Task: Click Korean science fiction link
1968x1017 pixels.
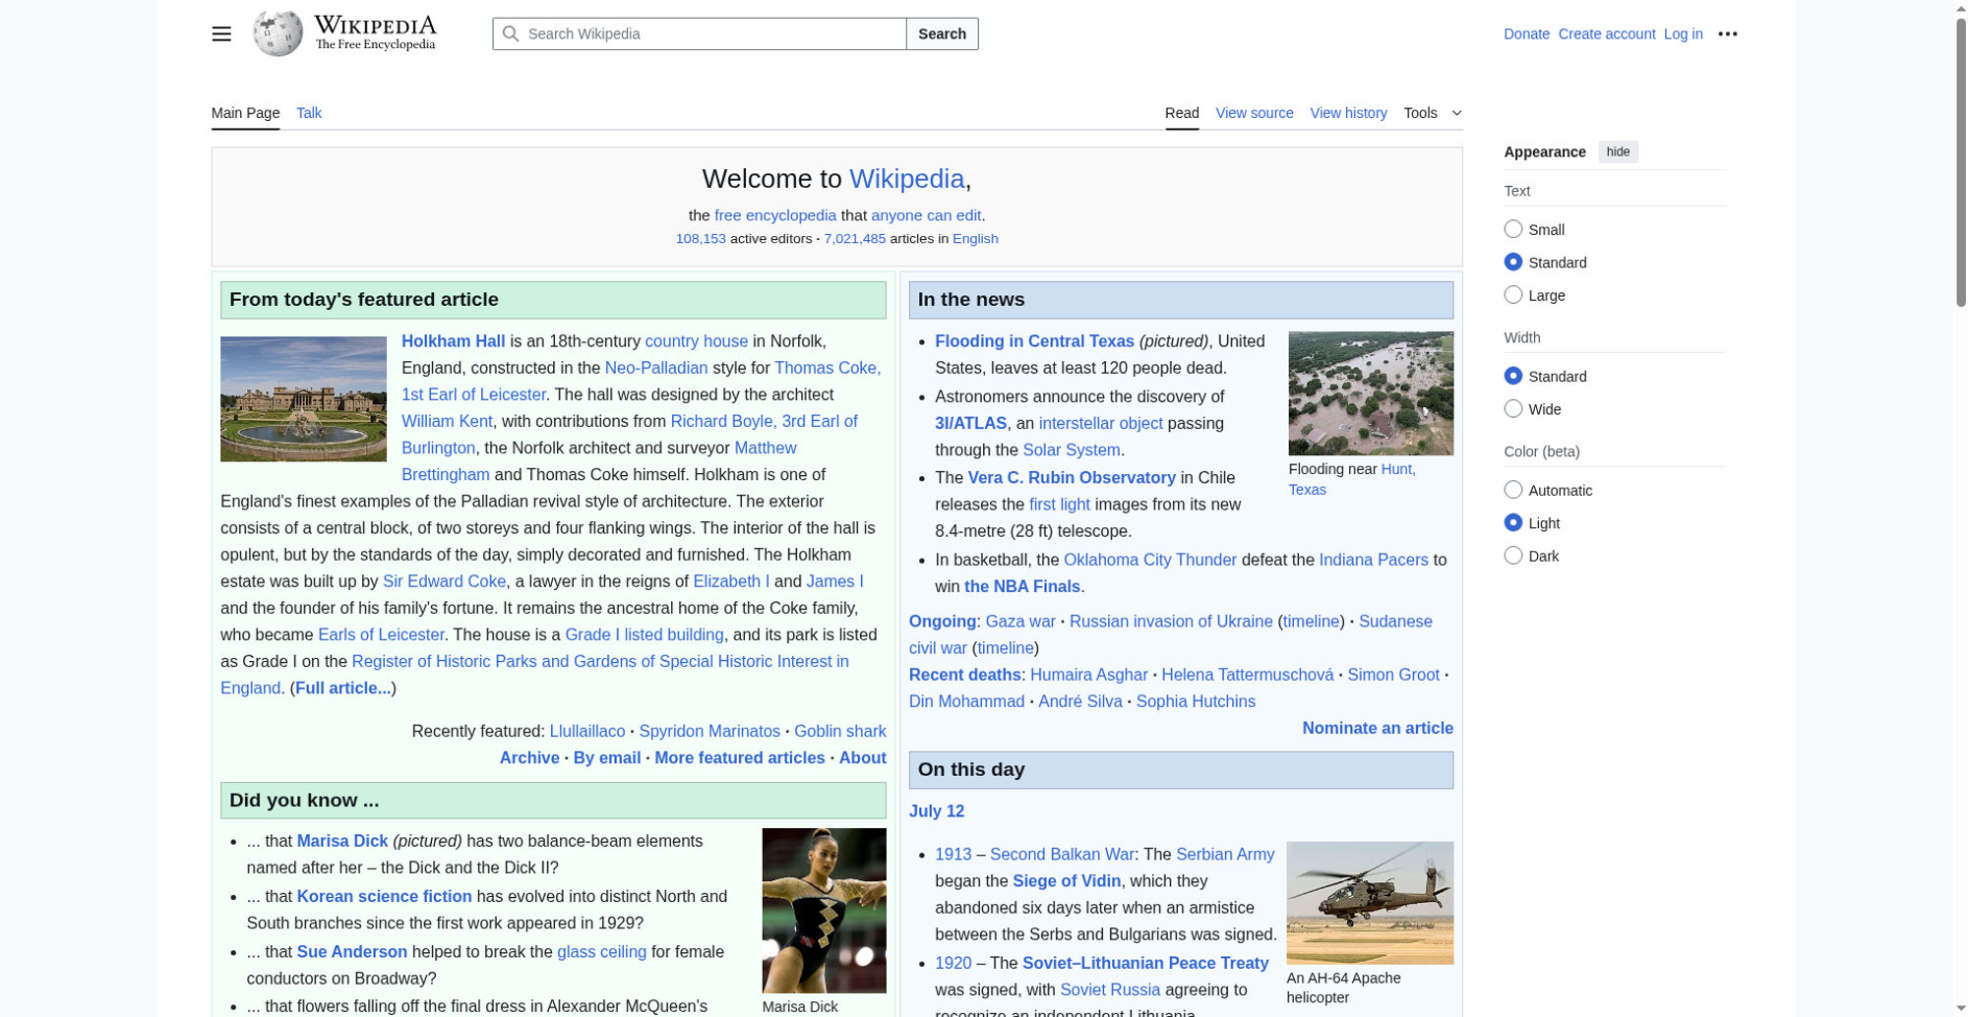Action: [x=385, y=896]
